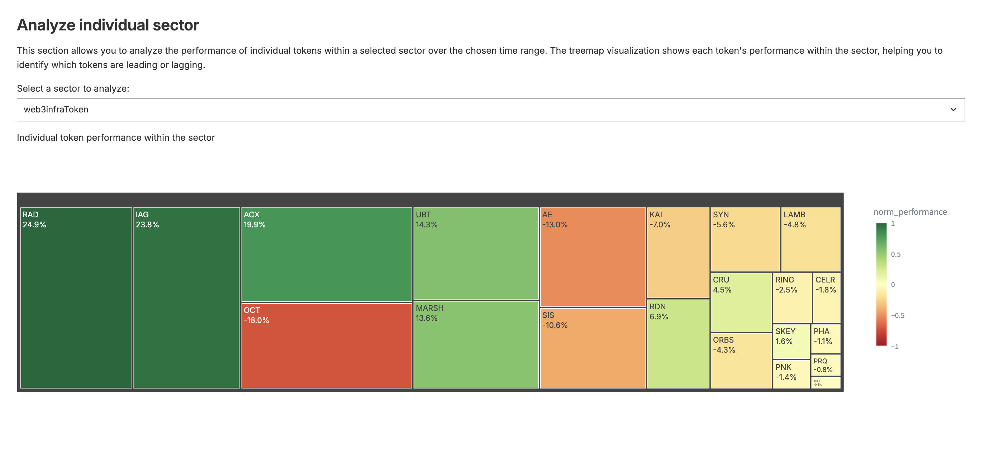Select the LAMB -4.8% tile

point(811,240)
